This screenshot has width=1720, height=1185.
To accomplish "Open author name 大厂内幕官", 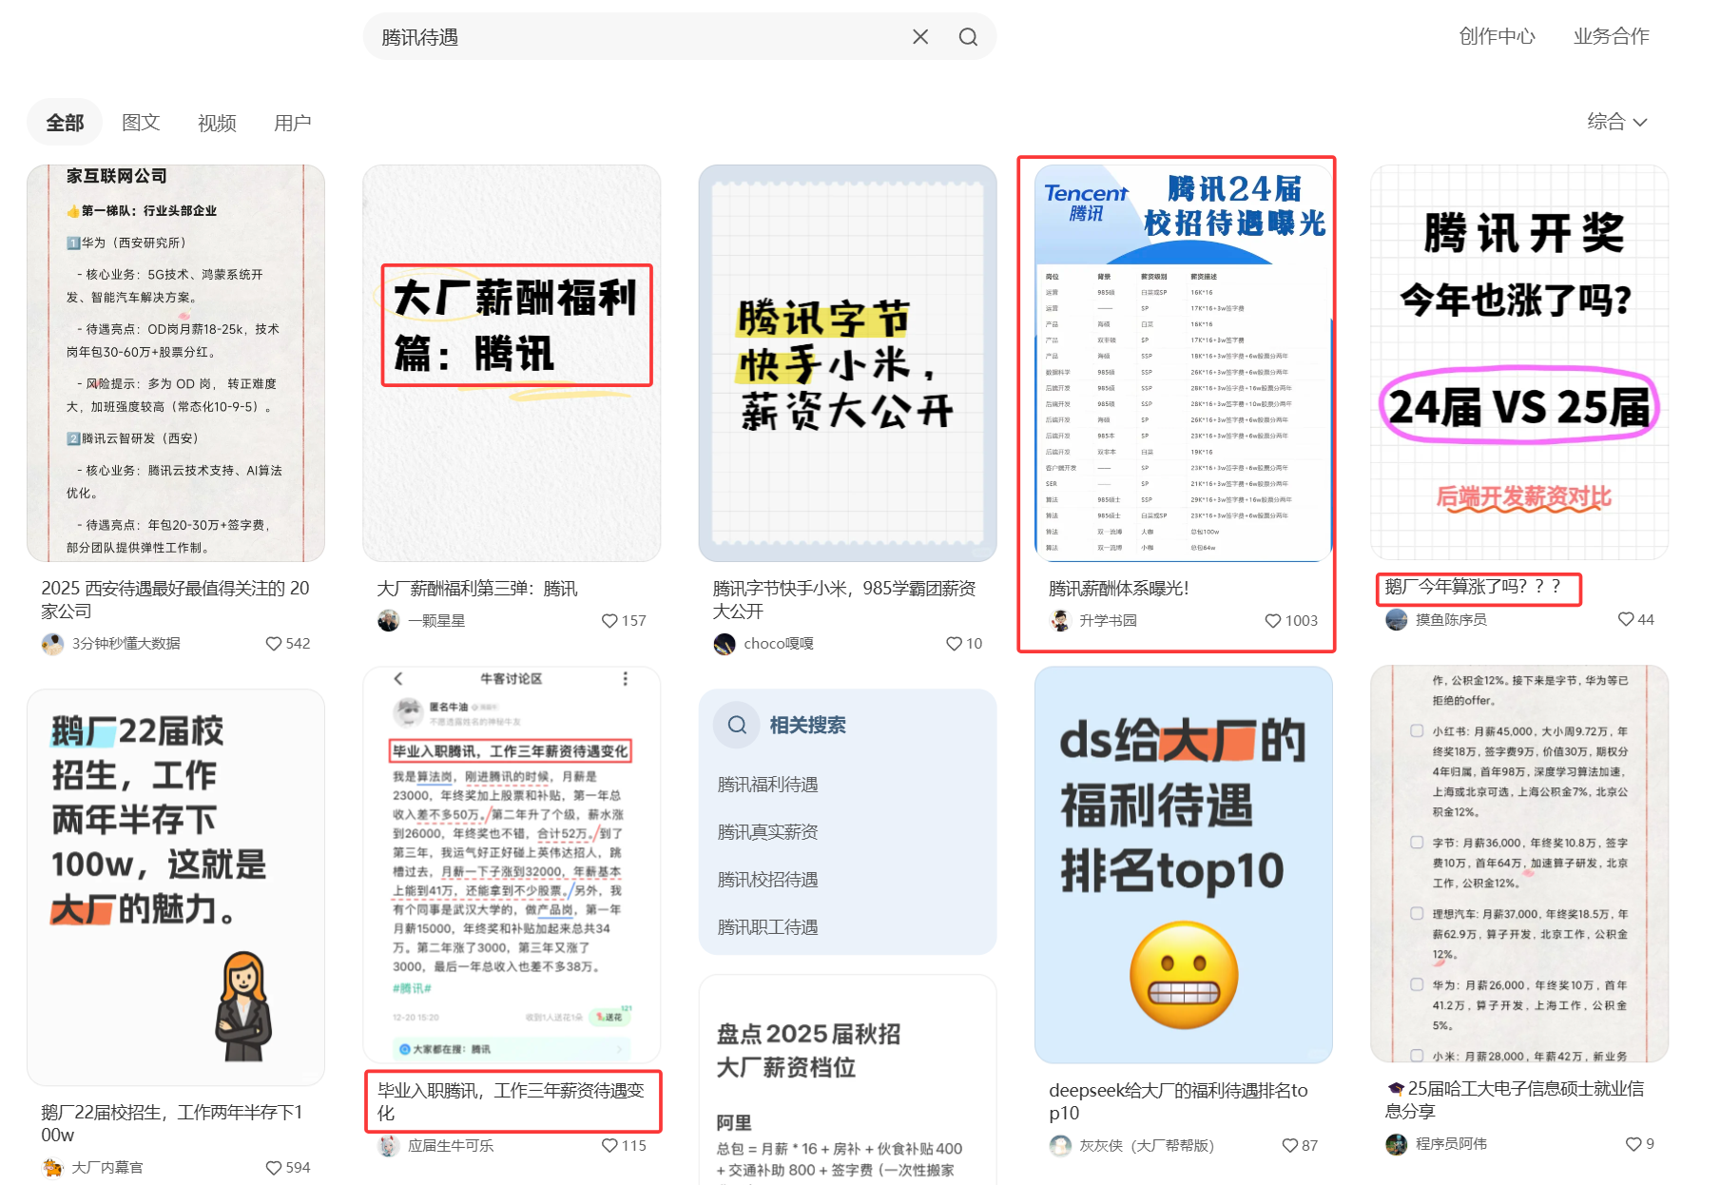I will point(107,1168).
